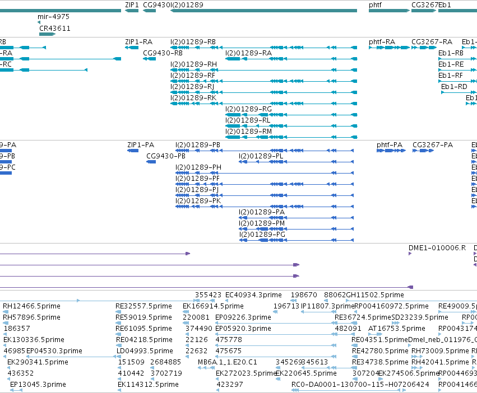Select EST EK114312.5prime
The height and width of the screenshot is (393, 477).
tap(148, 385)
